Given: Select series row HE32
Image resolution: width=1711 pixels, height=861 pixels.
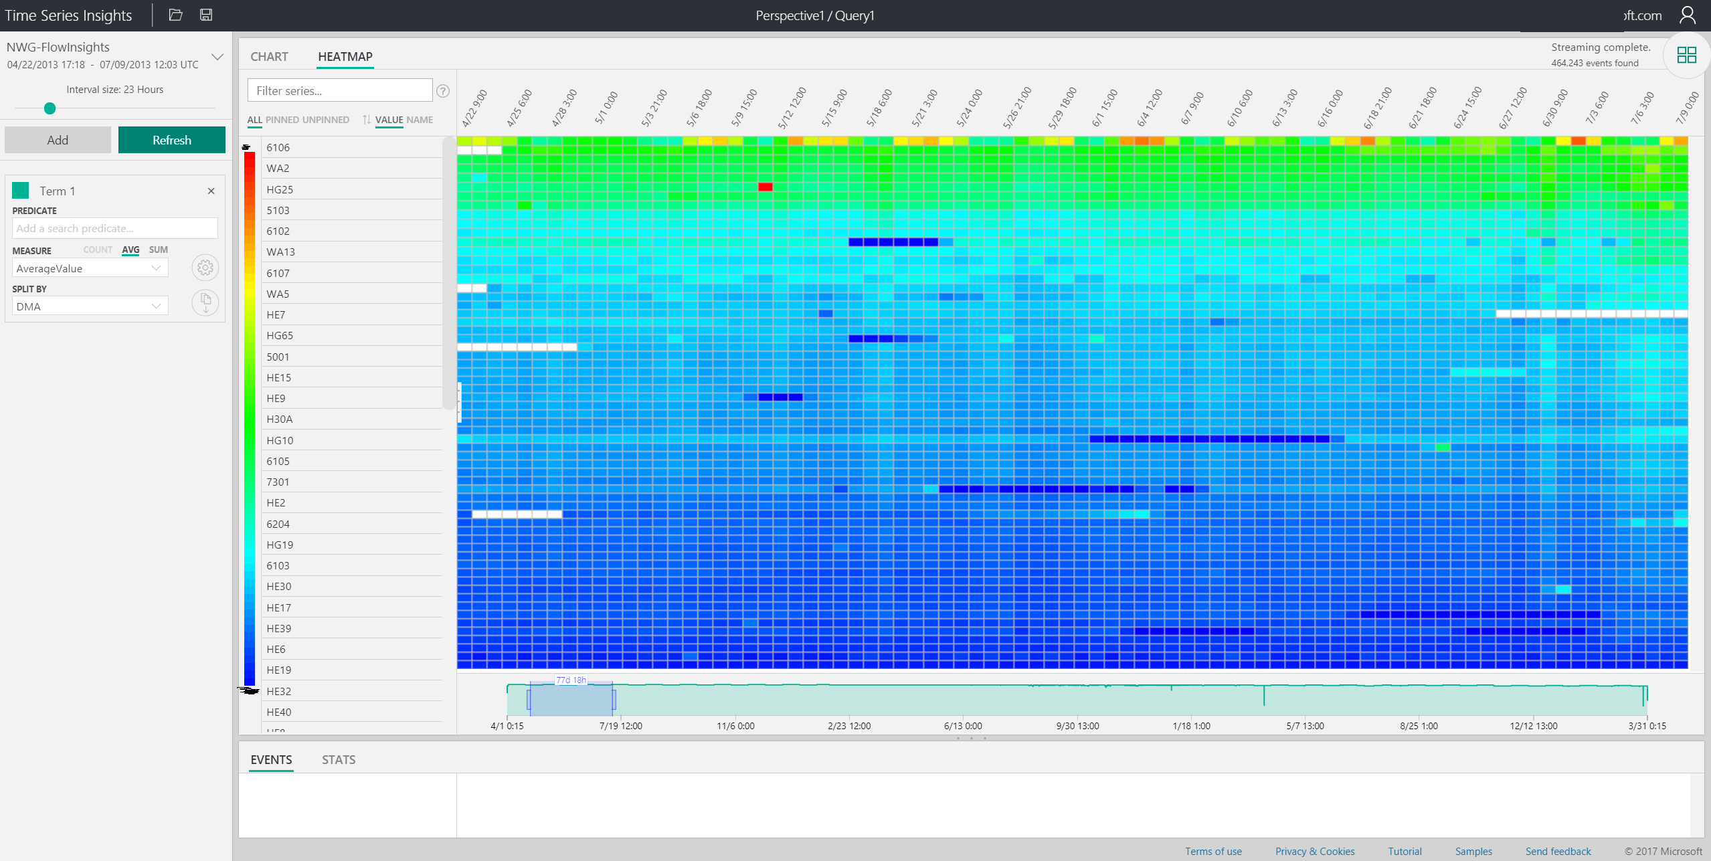Looking at the screenshot, I should (x=351, y=691).
